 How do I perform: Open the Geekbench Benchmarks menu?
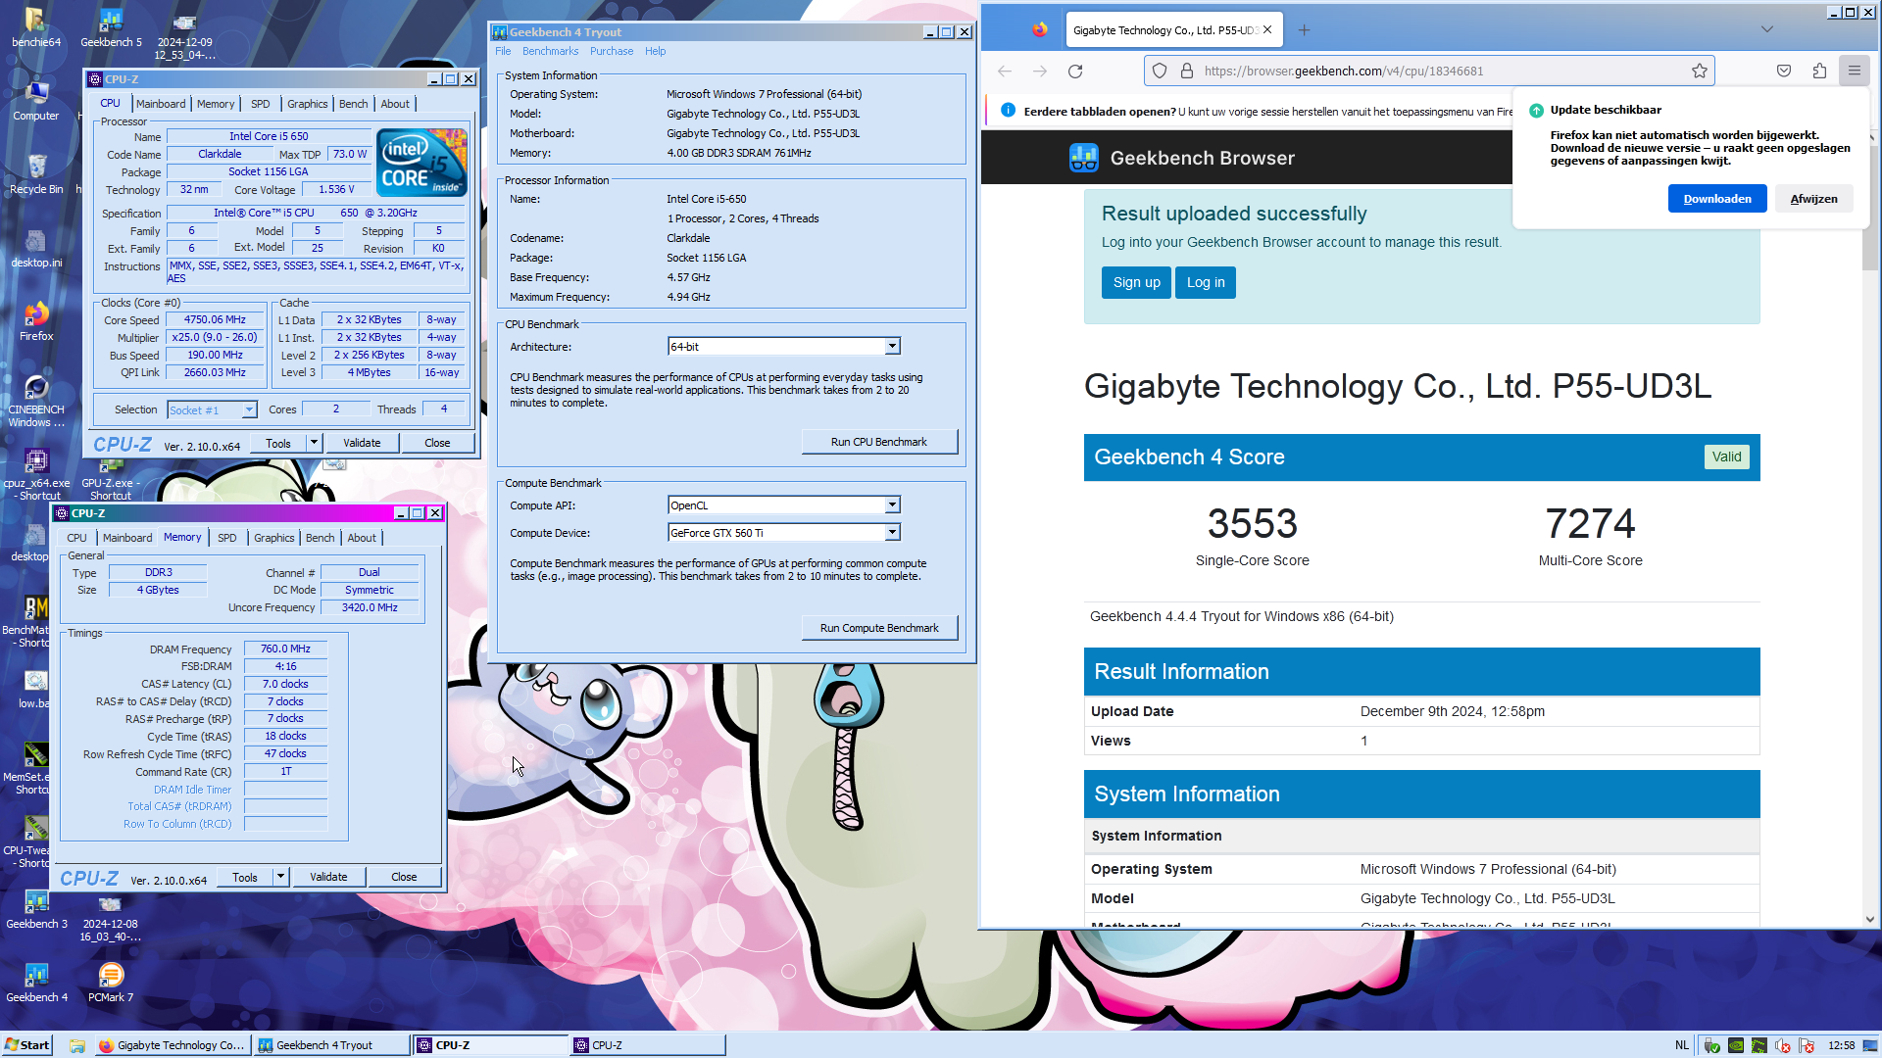point(550,51)
